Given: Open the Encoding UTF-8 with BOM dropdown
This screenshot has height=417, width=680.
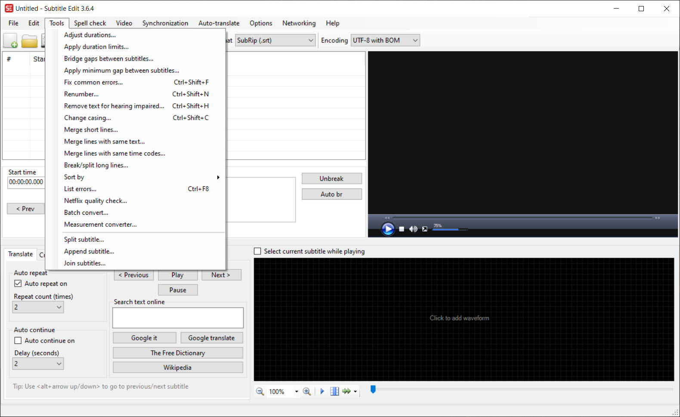Looking at the screenshot, I should [385, 40].
